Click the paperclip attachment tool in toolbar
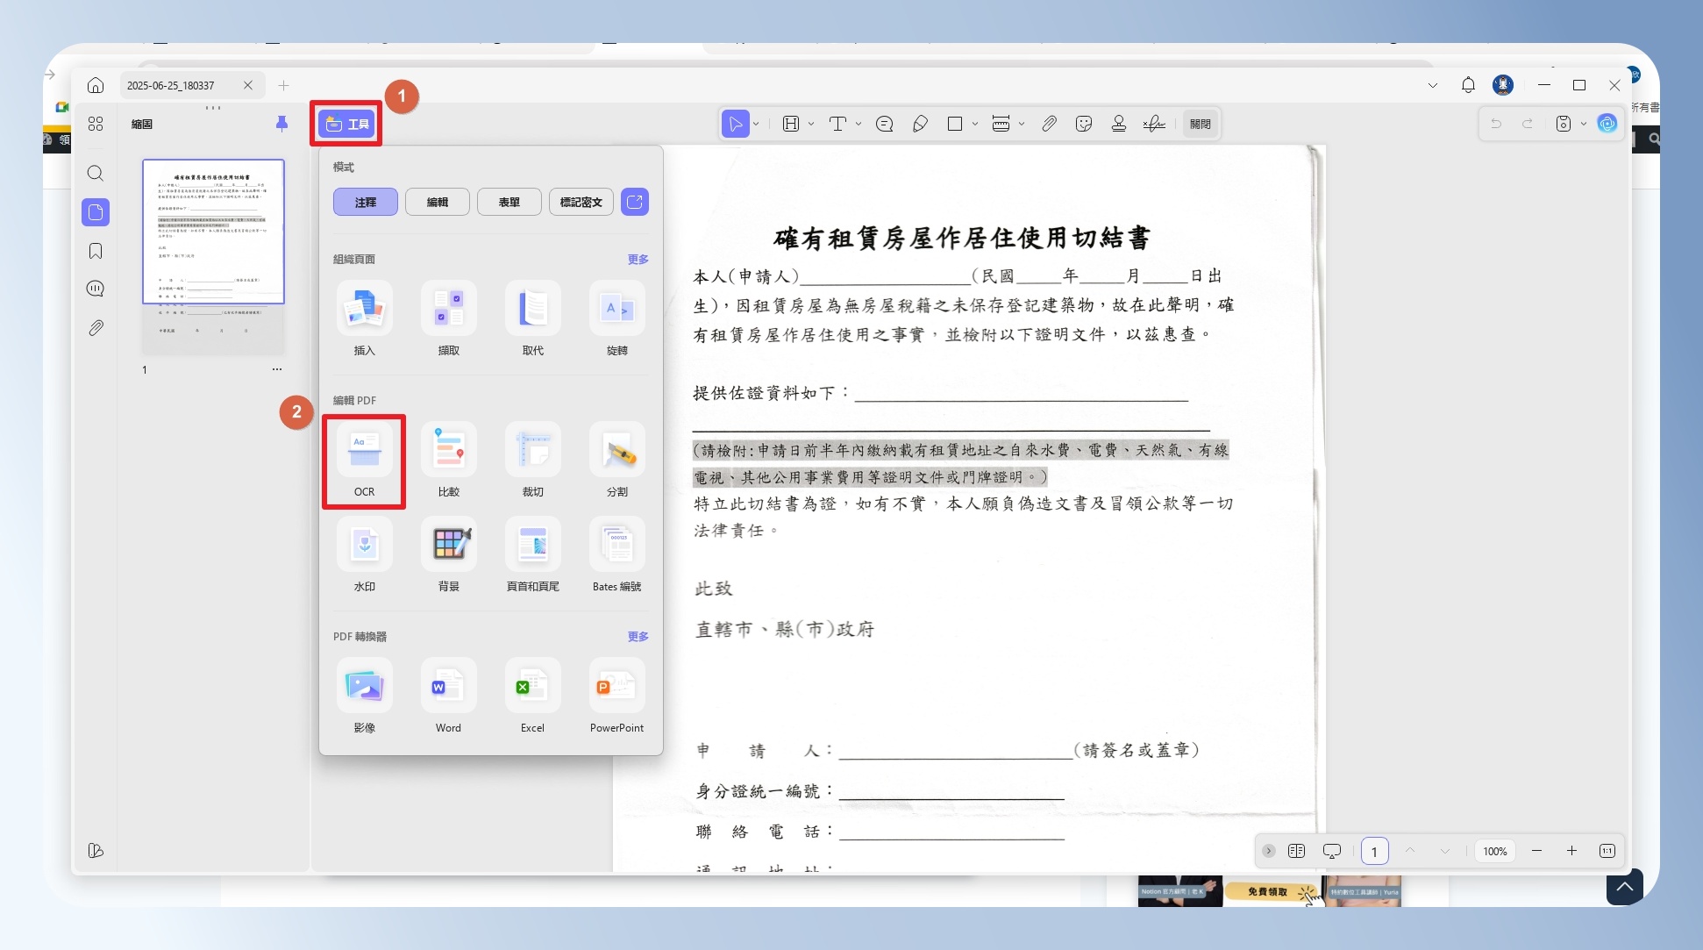1703x950 pixels. pyautogui.click(x=1049, y=124)
